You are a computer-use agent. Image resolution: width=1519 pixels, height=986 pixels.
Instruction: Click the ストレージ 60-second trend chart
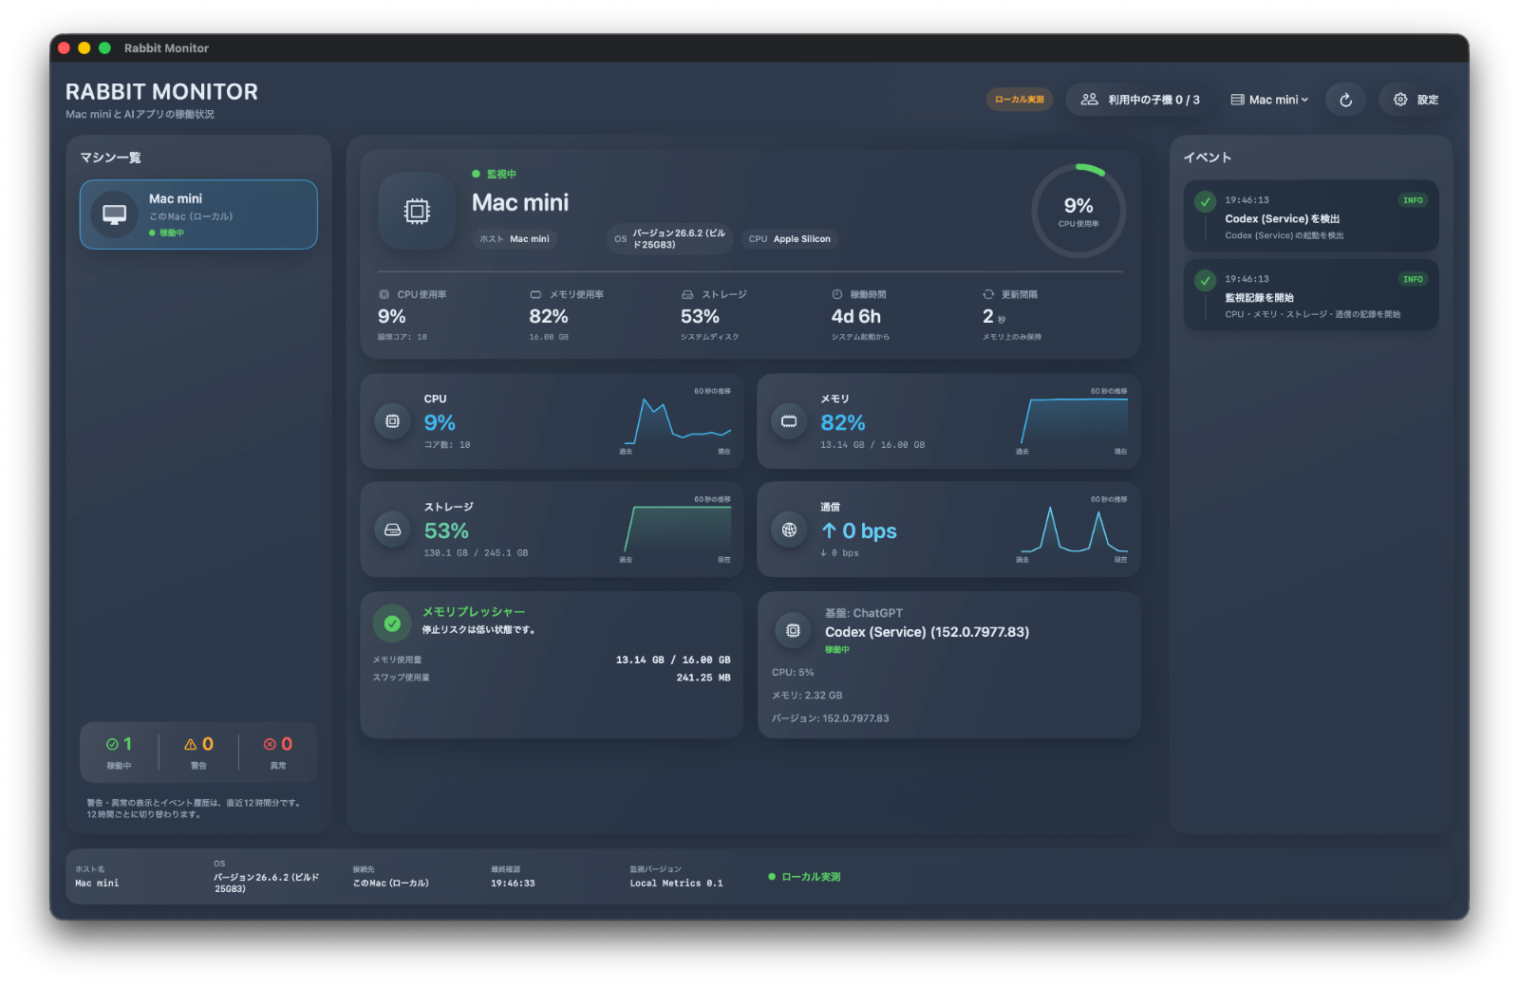tap(675, 530)
